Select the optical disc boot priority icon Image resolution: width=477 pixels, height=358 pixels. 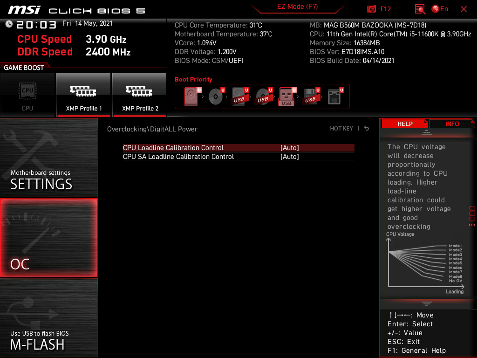tap(216, 96)
